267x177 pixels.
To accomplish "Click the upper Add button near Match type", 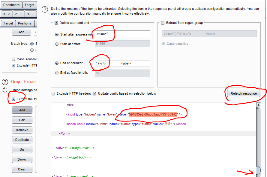I will (x=22, y=32).
